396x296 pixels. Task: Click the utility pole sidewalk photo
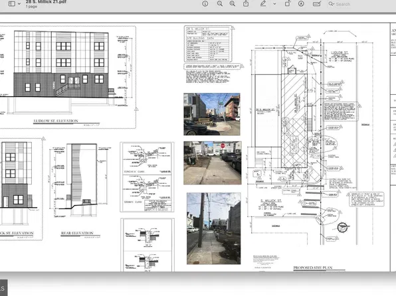[214, 228]
